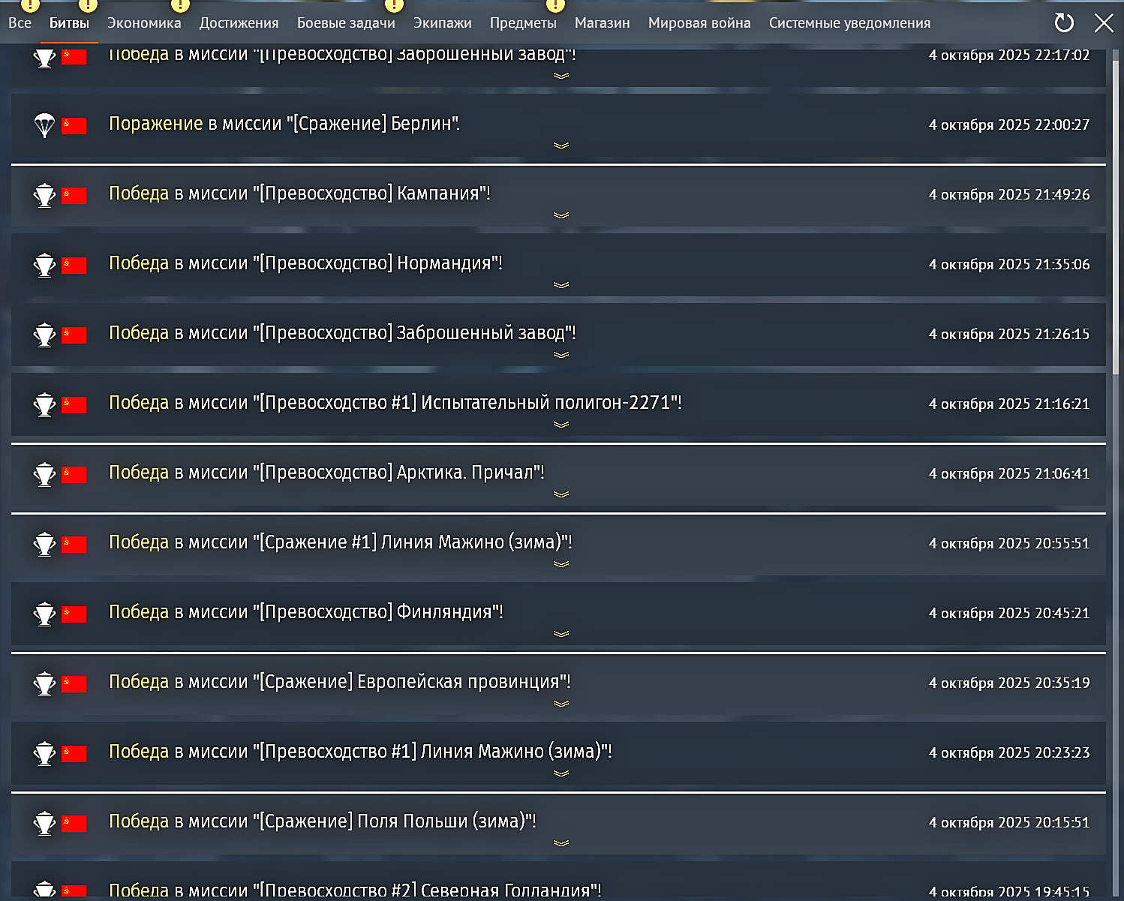
Task: Expand details chevron under the Кампания victory
Action: pos(560,215)
